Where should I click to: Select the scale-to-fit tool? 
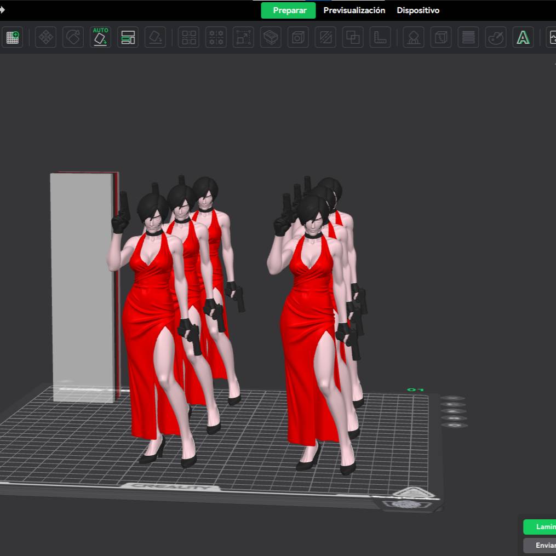243,37
